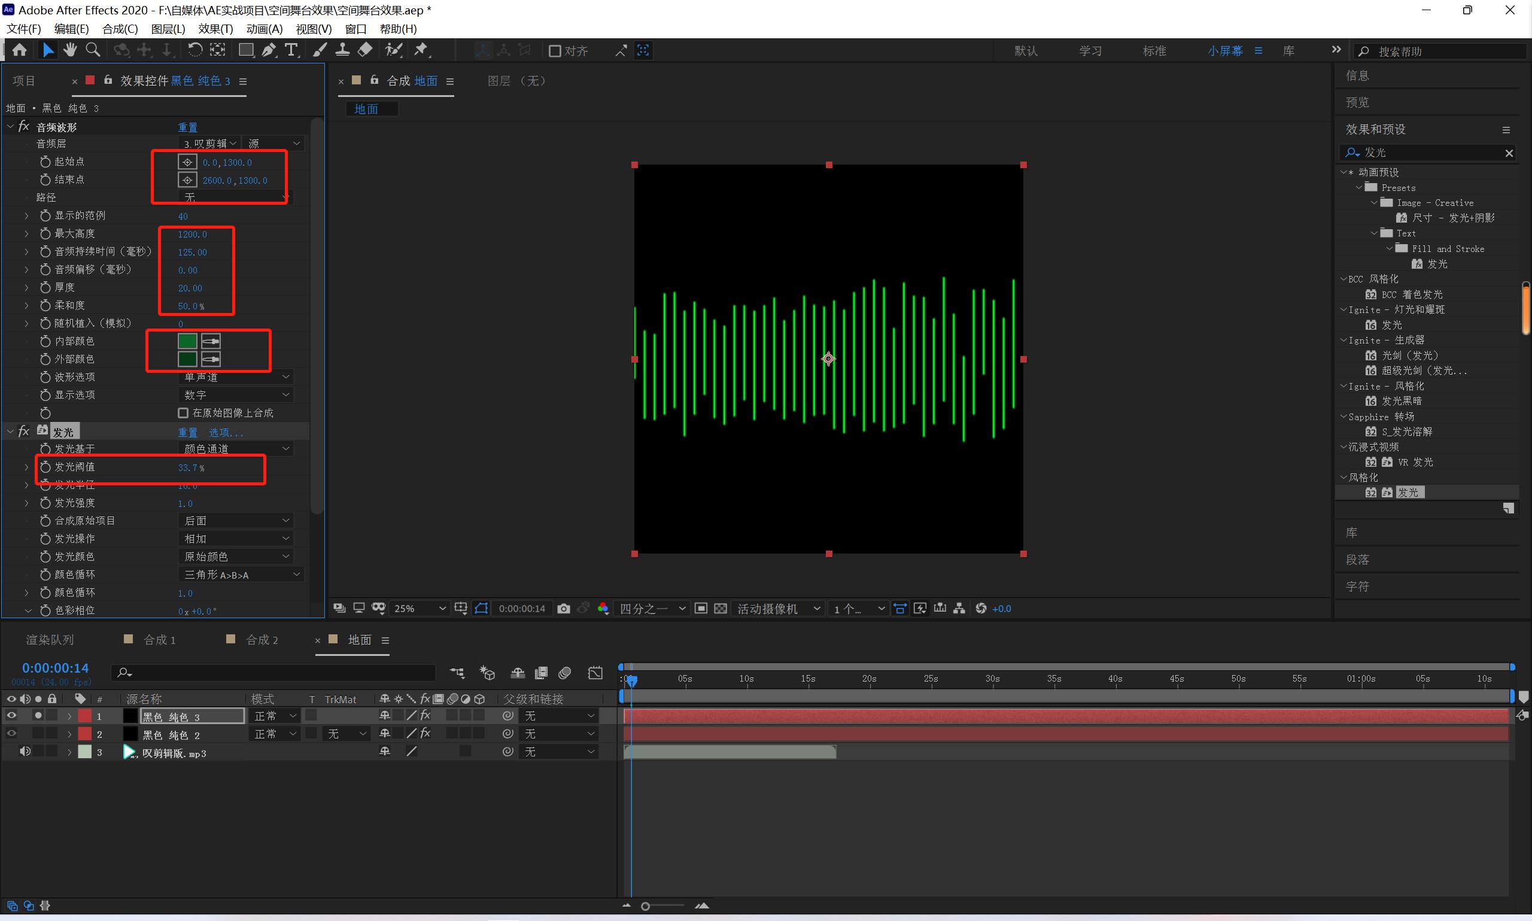Hide layer 黑色 纯色 2 eye icon
Viewport: 1532px width, 921px height.
11,734
